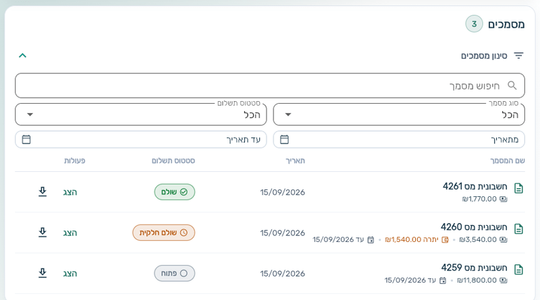This screenshot has height=300, width=540.
Task: Click document icon of invoice 4261
Action: click(x=518, y=189)
